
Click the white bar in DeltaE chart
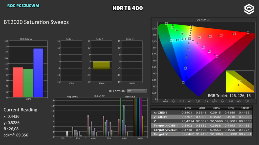point(67,134)
